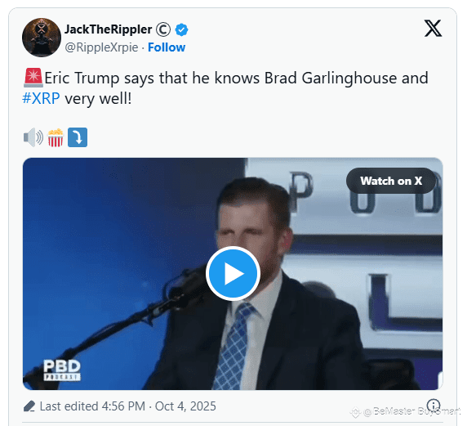Click the PBD Podcast logo in the video

[x=62, y=370]
